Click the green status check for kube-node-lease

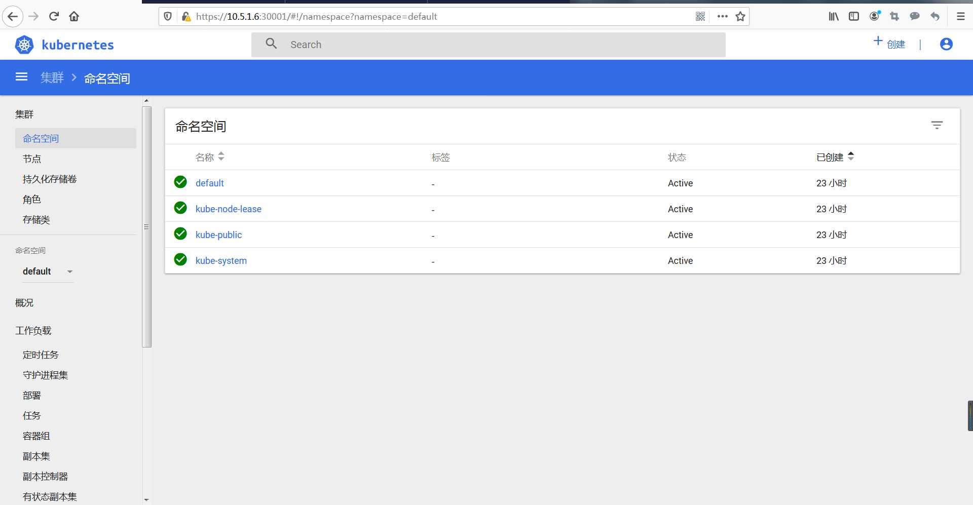(180, 208)
